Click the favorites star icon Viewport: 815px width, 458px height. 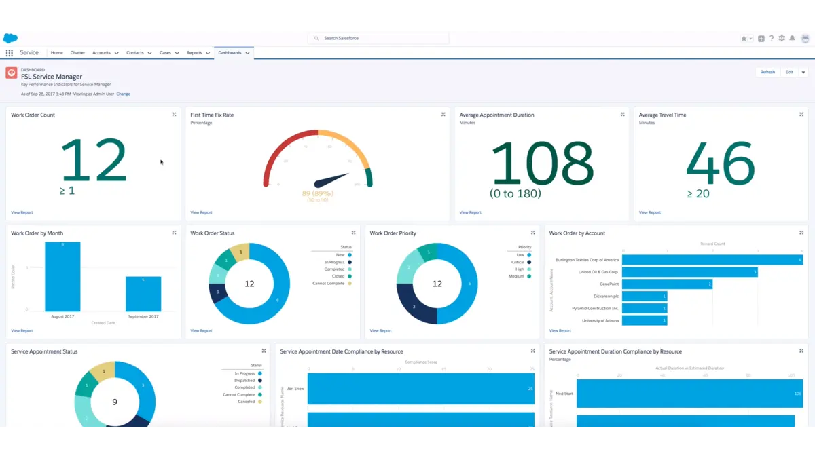pyautogui.click(x=744, y=39)
